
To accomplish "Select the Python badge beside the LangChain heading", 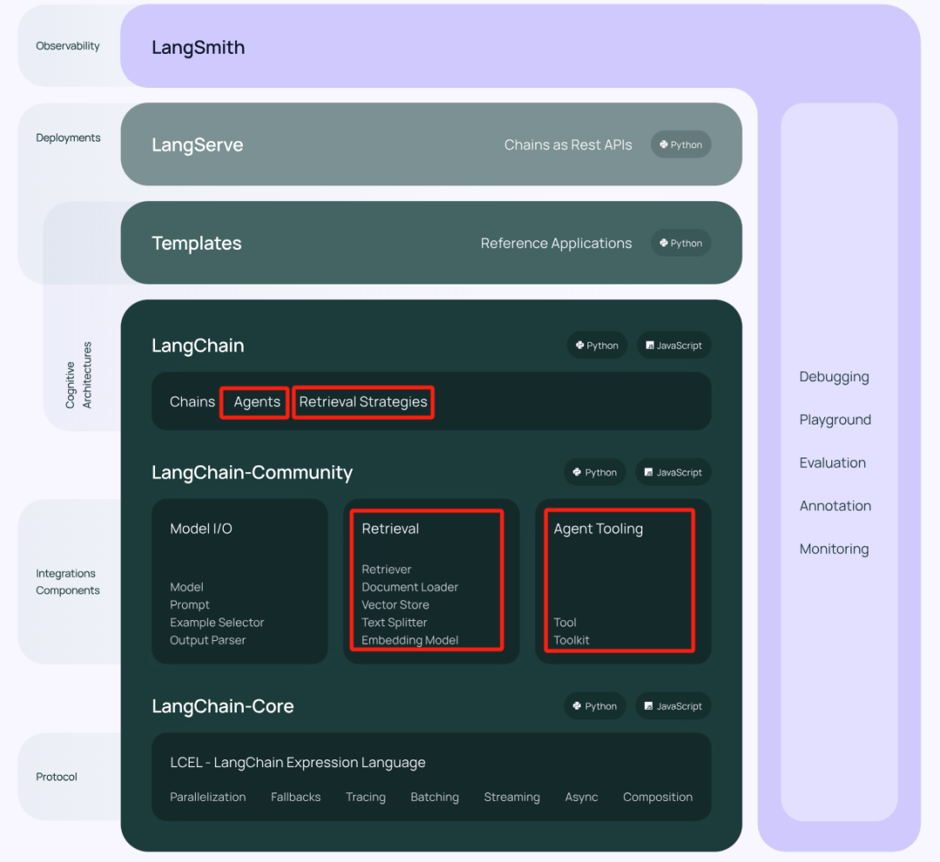I will (597, 345).
